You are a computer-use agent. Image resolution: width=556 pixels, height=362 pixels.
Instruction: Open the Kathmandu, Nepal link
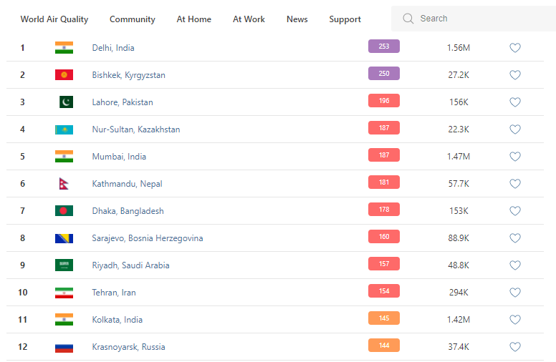(127, 184)
